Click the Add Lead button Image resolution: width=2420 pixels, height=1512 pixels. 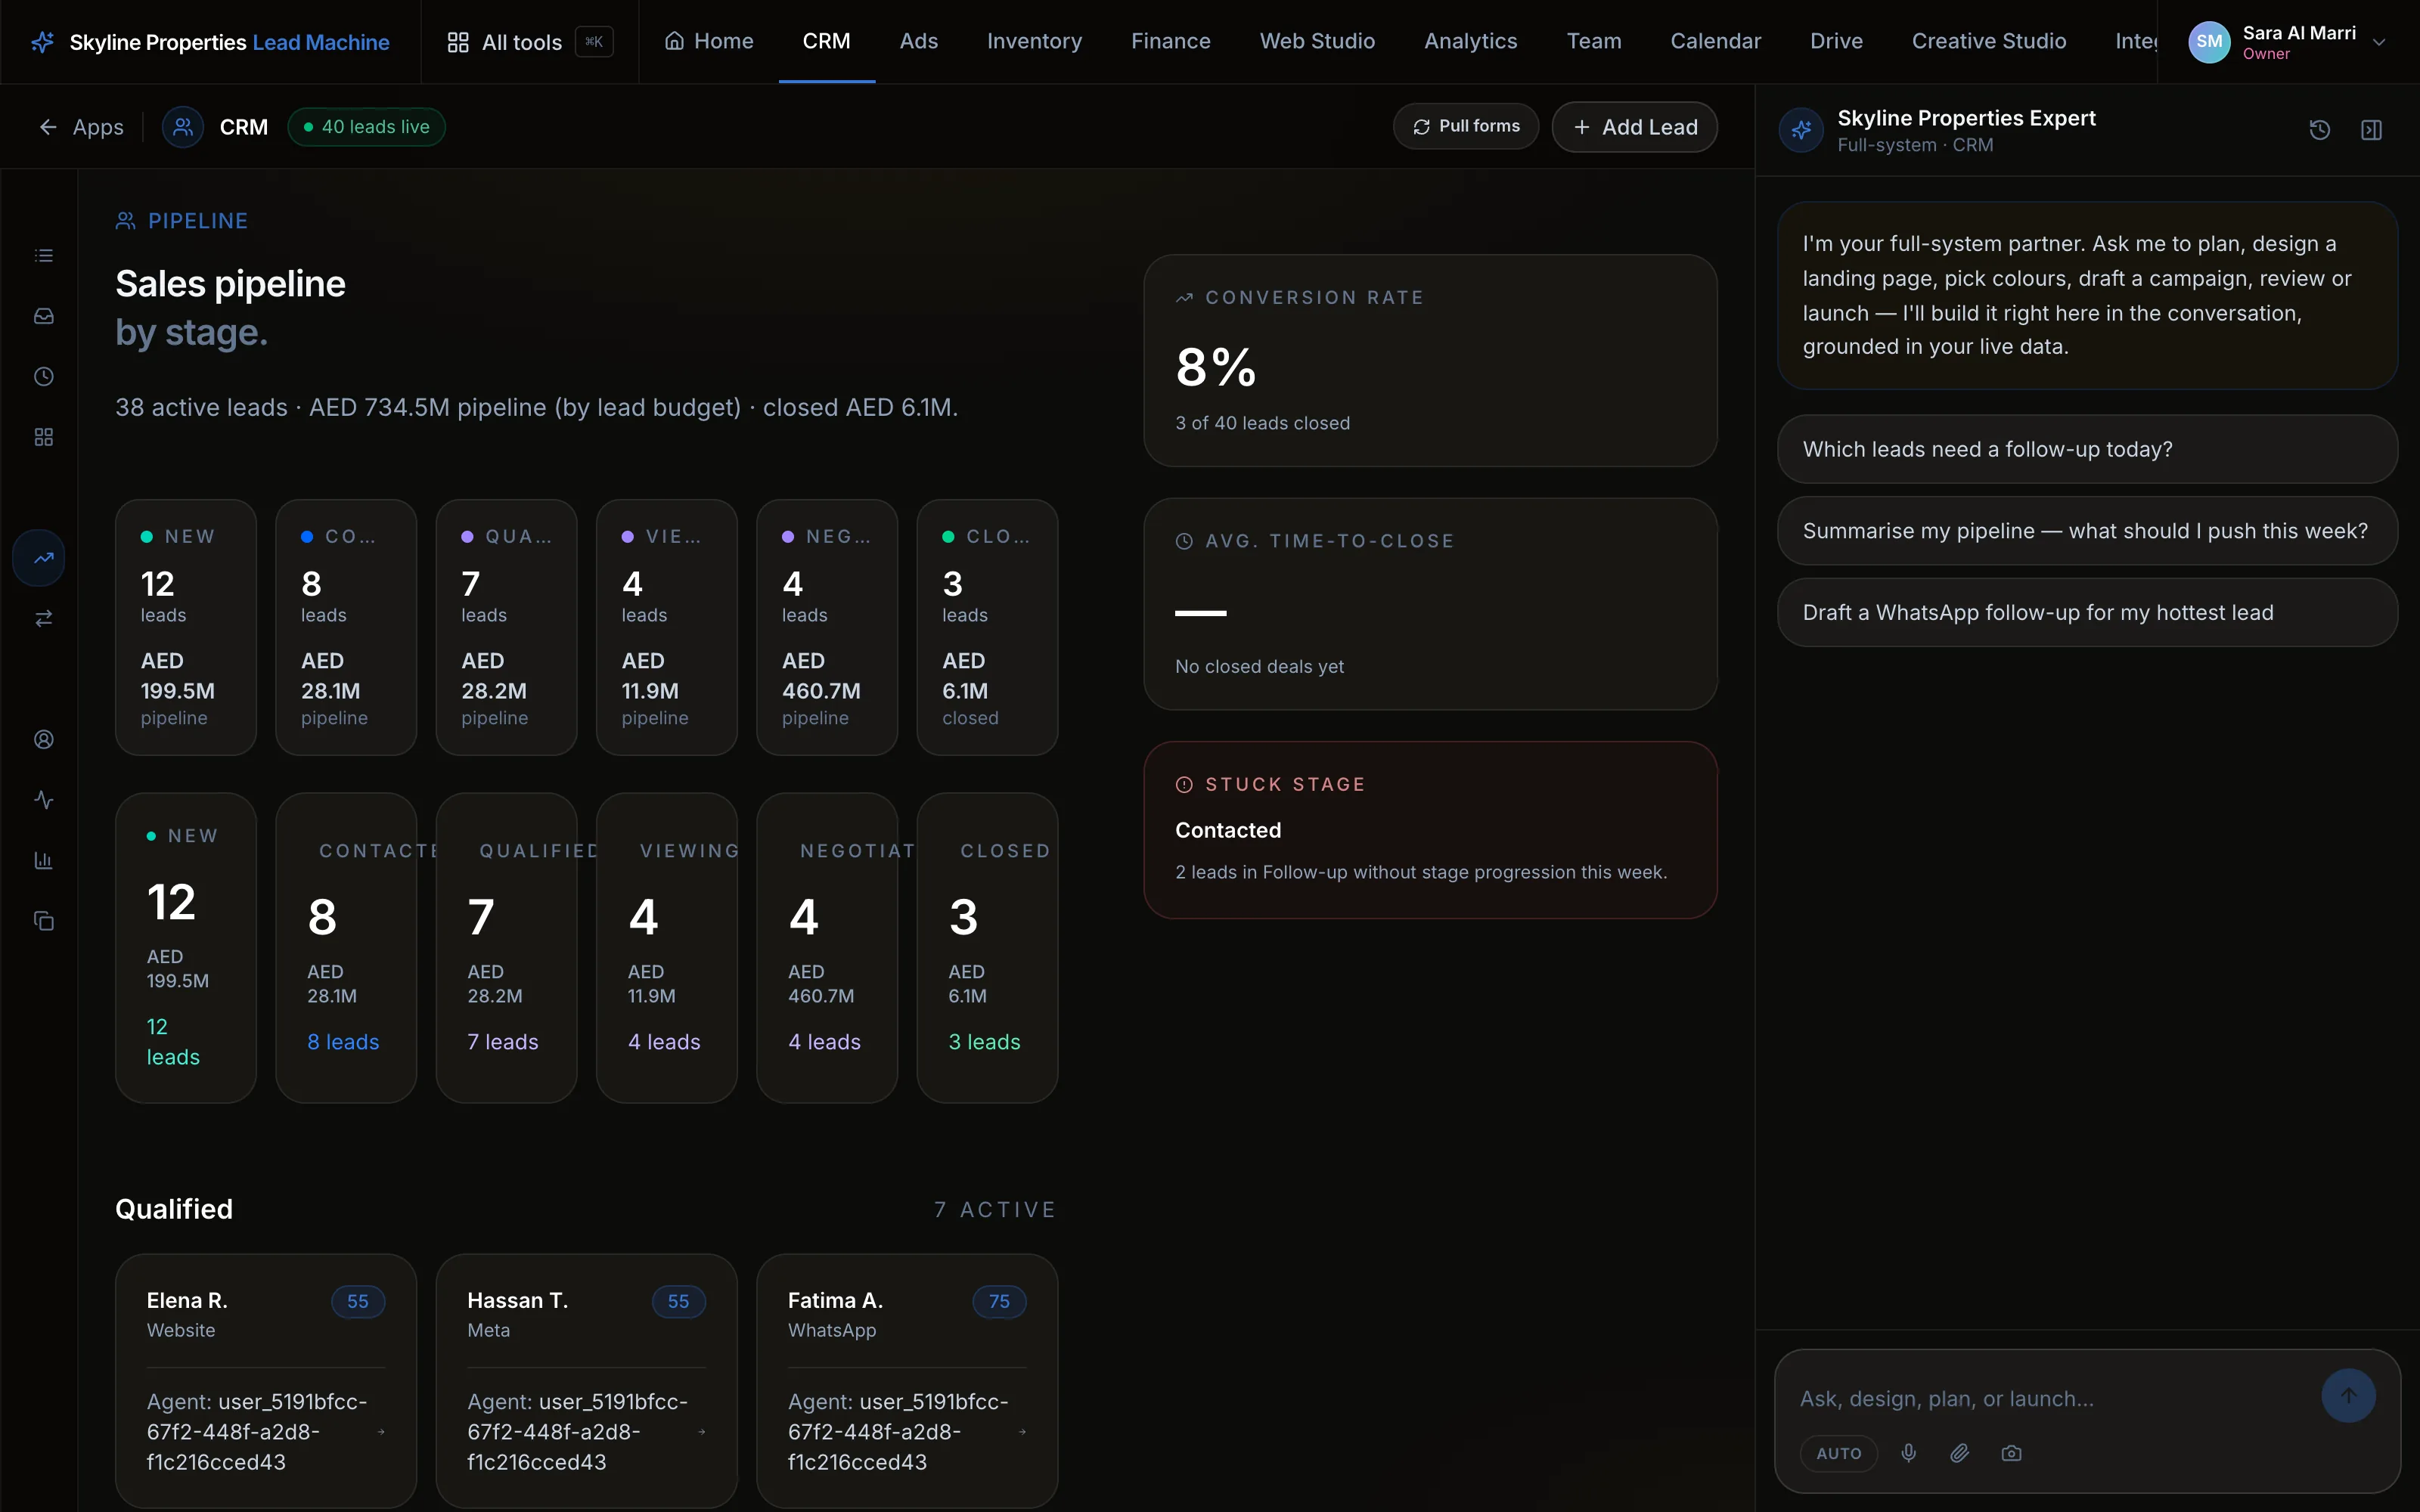pyautogui.click(x=1634, y=127)
